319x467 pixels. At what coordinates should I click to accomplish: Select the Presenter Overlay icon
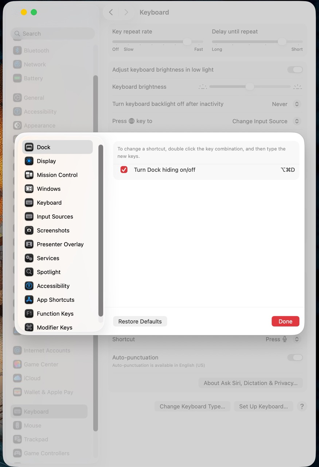(29, 244)
